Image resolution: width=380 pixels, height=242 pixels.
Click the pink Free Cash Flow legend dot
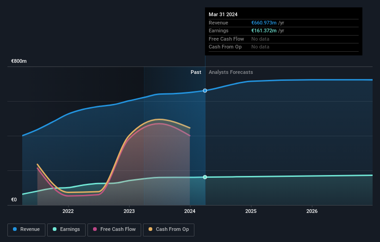pos(95,229)
